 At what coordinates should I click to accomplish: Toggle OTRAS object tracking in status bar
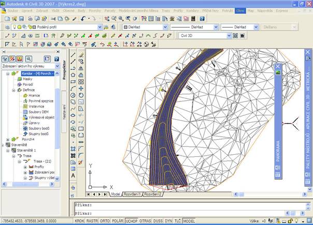[x=145, y=221]
